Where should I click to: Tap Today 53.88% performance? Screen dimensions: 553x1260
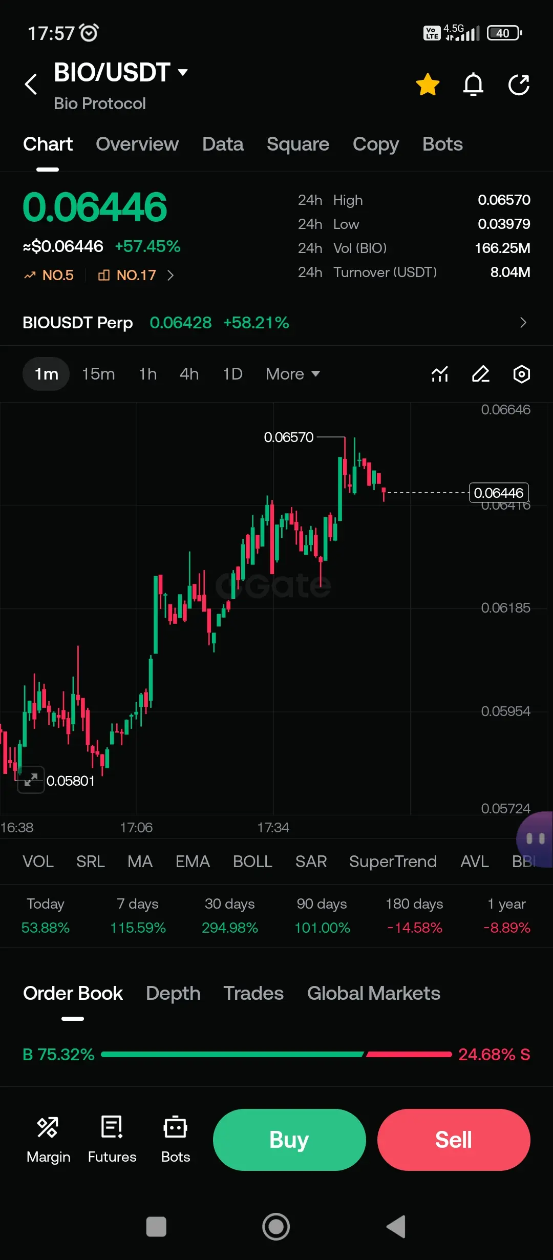[46, 916]
